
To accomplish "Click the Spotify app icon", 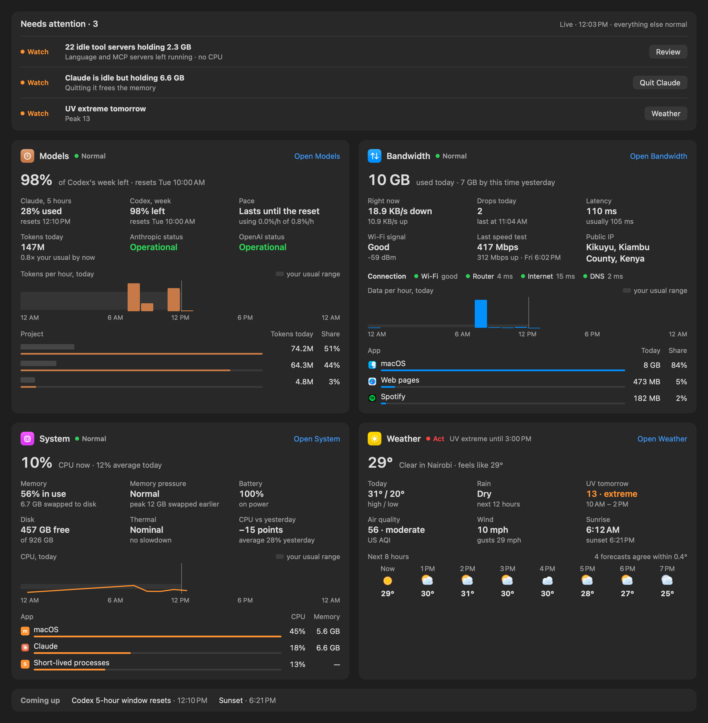I will pos(372,398).
